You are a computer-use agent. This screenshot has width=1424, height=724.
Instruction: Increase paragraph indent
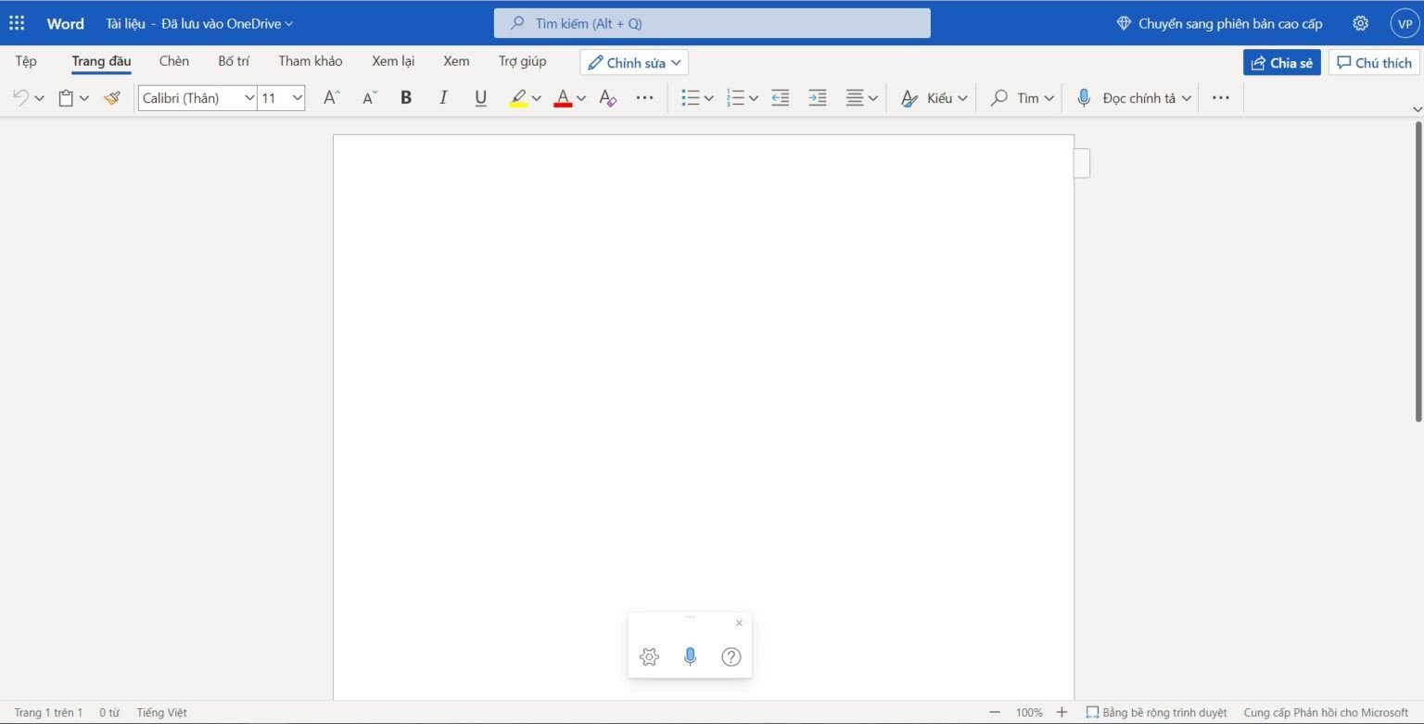pyautogui.click(x=817, y=97)
